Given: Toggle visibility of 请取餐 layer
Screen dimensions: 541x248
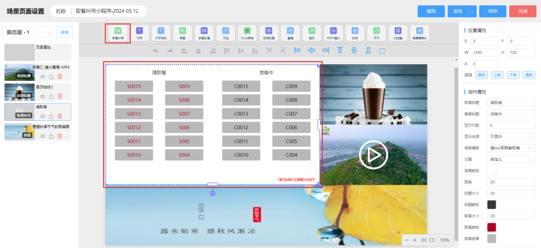Looking at the screenshot, I should [x=43, y=116].
